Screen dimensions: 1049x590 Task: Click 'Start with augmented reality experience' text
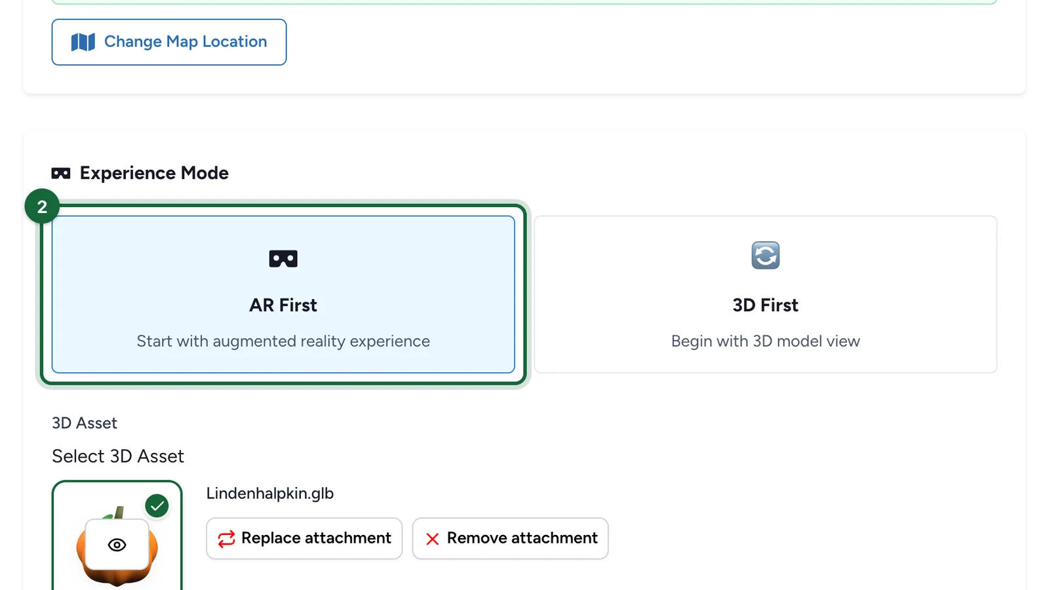(x=283, y=341)
